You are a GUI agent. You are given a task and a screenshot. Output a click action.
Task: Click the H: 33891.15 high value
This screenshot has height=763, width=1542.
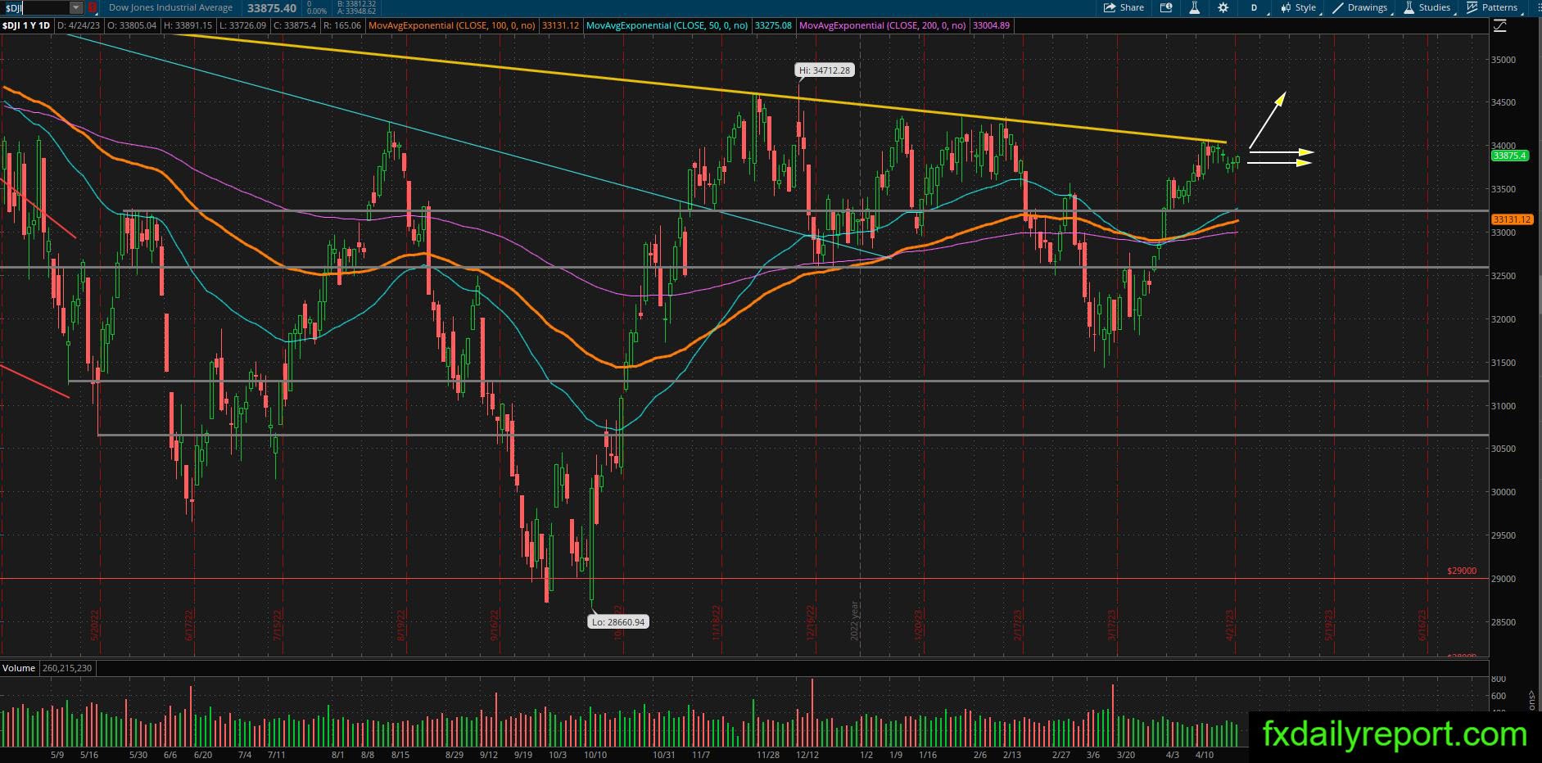point(188,25)
